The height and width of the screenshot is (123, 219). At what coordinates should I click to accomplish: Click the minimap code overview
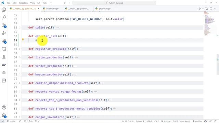click(x=210, y=24)
